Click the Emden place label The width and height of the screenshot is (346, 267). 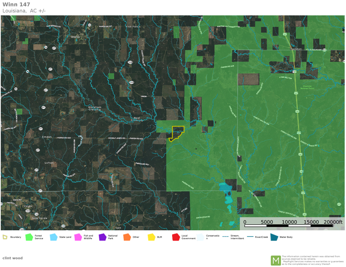point(47,137)
